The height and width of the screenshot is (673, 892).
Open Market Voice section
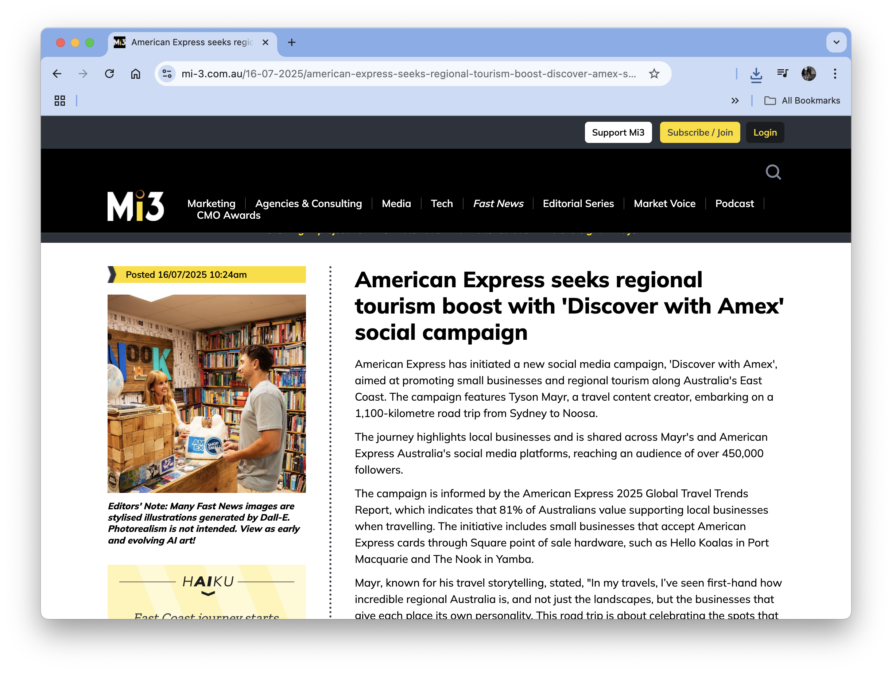(x=664, y=204)
